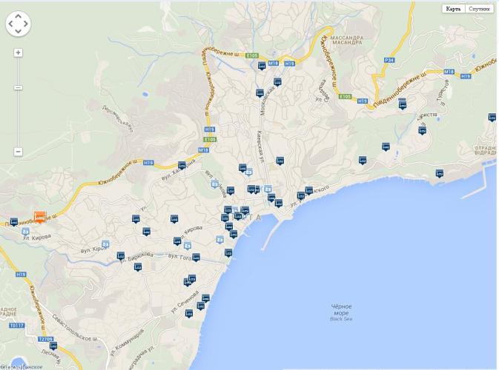Zoom out with the minus button
The height and width of the screenshot is (370, 499).
pyautogui.click(x=18, y=152)
